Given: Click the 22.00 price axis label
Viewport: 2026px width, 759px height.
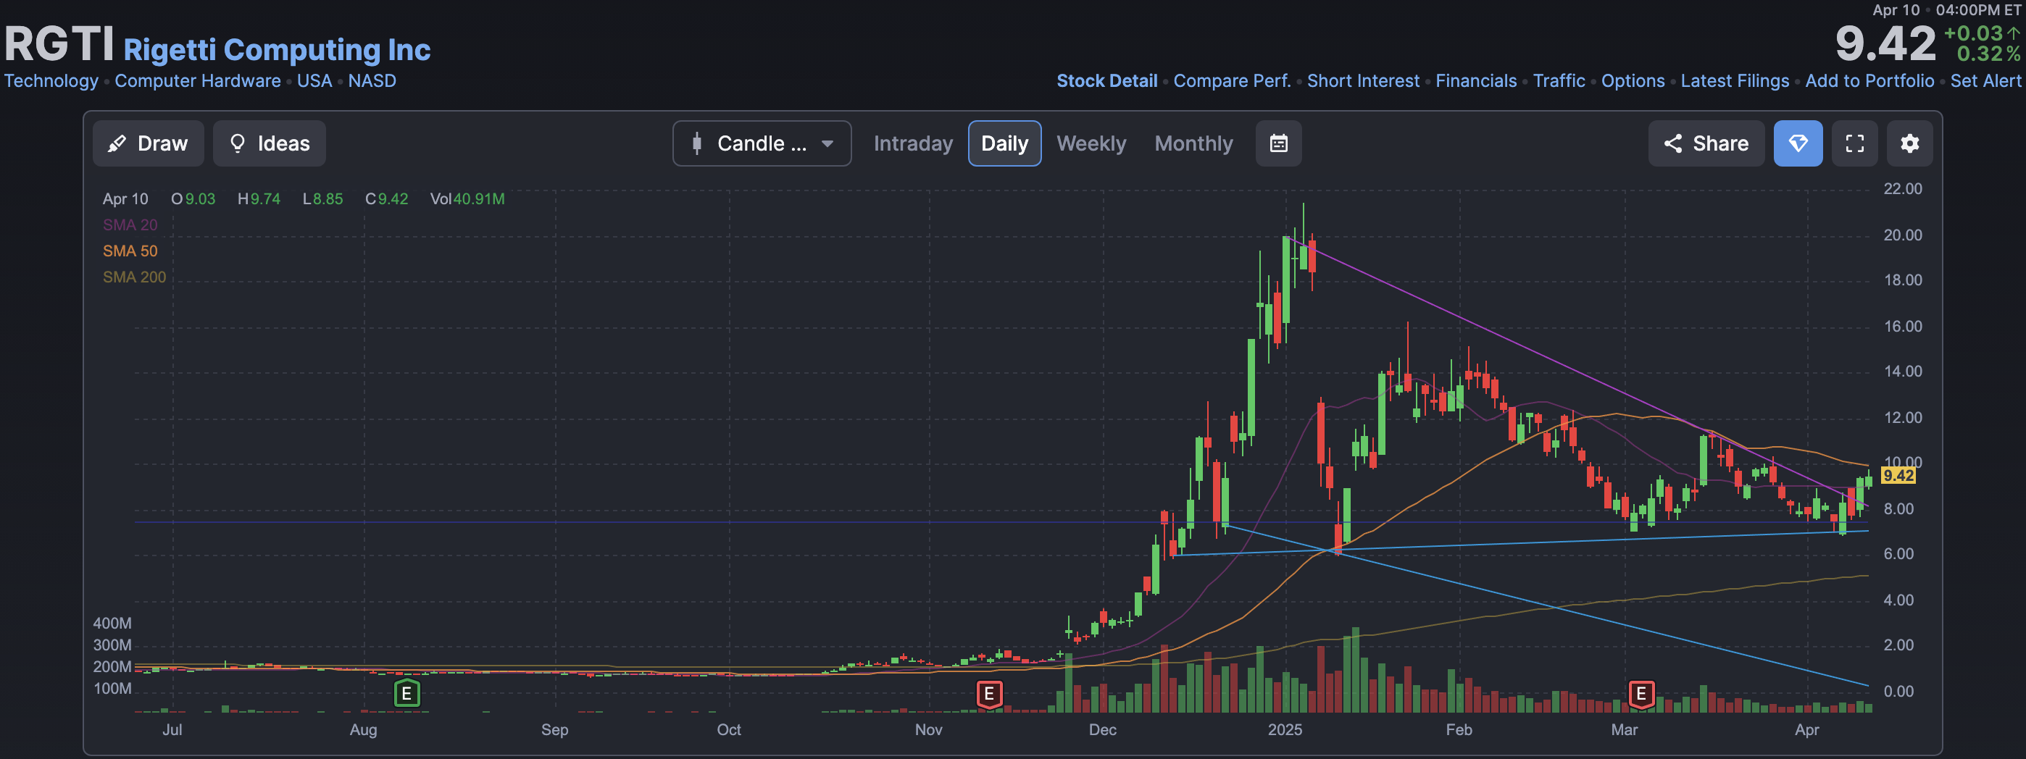Looking at the screenshot, I should tap(1903, 188).
